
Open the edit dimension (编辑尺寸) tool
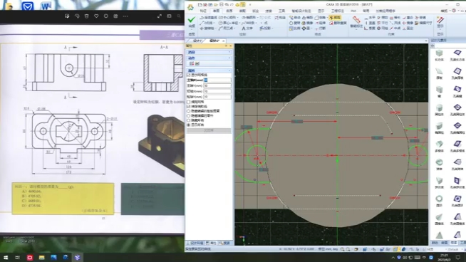click(x=423, y=23)
